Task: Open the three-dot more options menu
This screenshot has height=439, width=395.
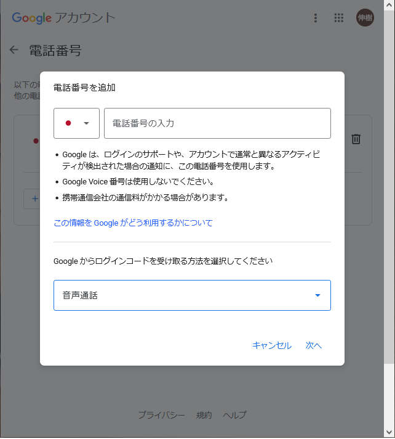Action: point(316,18)
